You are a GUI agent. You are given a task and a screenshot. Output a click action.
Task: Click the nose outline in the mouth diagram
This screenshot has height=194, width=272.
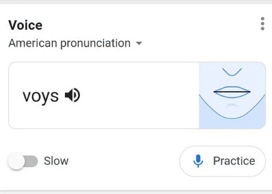232,72
